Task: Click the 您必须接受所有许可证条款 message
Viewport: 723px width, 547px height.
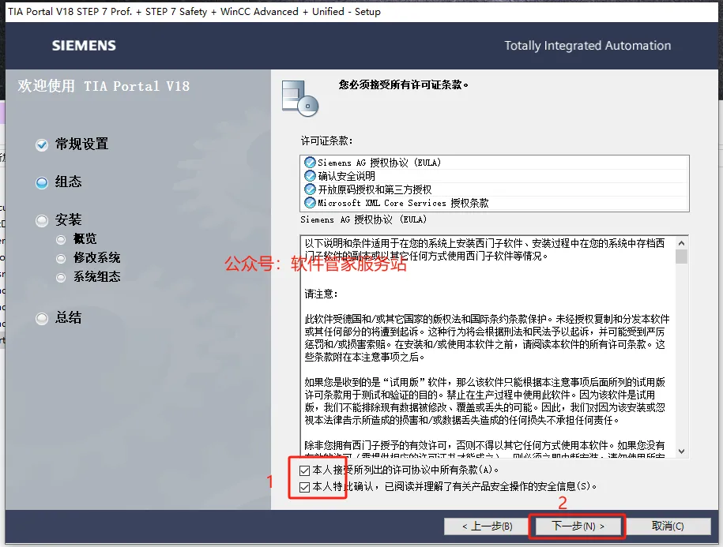Action: [x=404, y=84]
